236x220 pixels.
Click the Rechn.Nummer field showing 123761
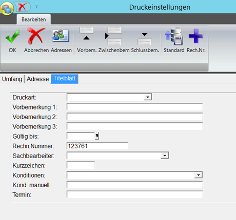pos(97,146)
